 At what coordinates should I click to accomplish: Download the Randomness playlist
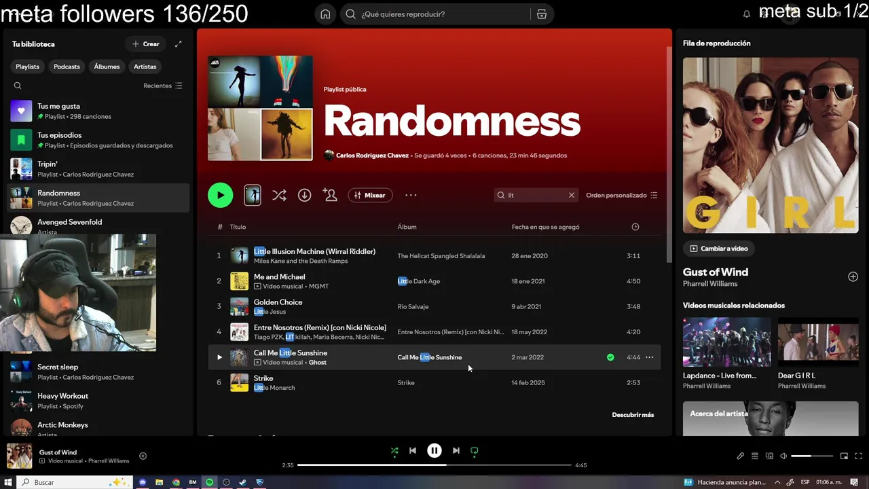[x=304, y=195]
